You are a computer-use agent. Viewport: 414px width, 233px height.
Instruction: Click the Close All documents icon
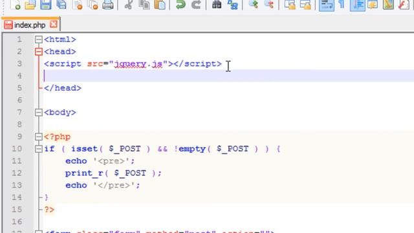93,5
